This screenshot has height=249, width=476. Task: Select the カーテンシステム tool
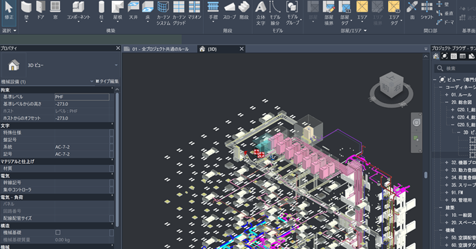click(x=163, y=13)
